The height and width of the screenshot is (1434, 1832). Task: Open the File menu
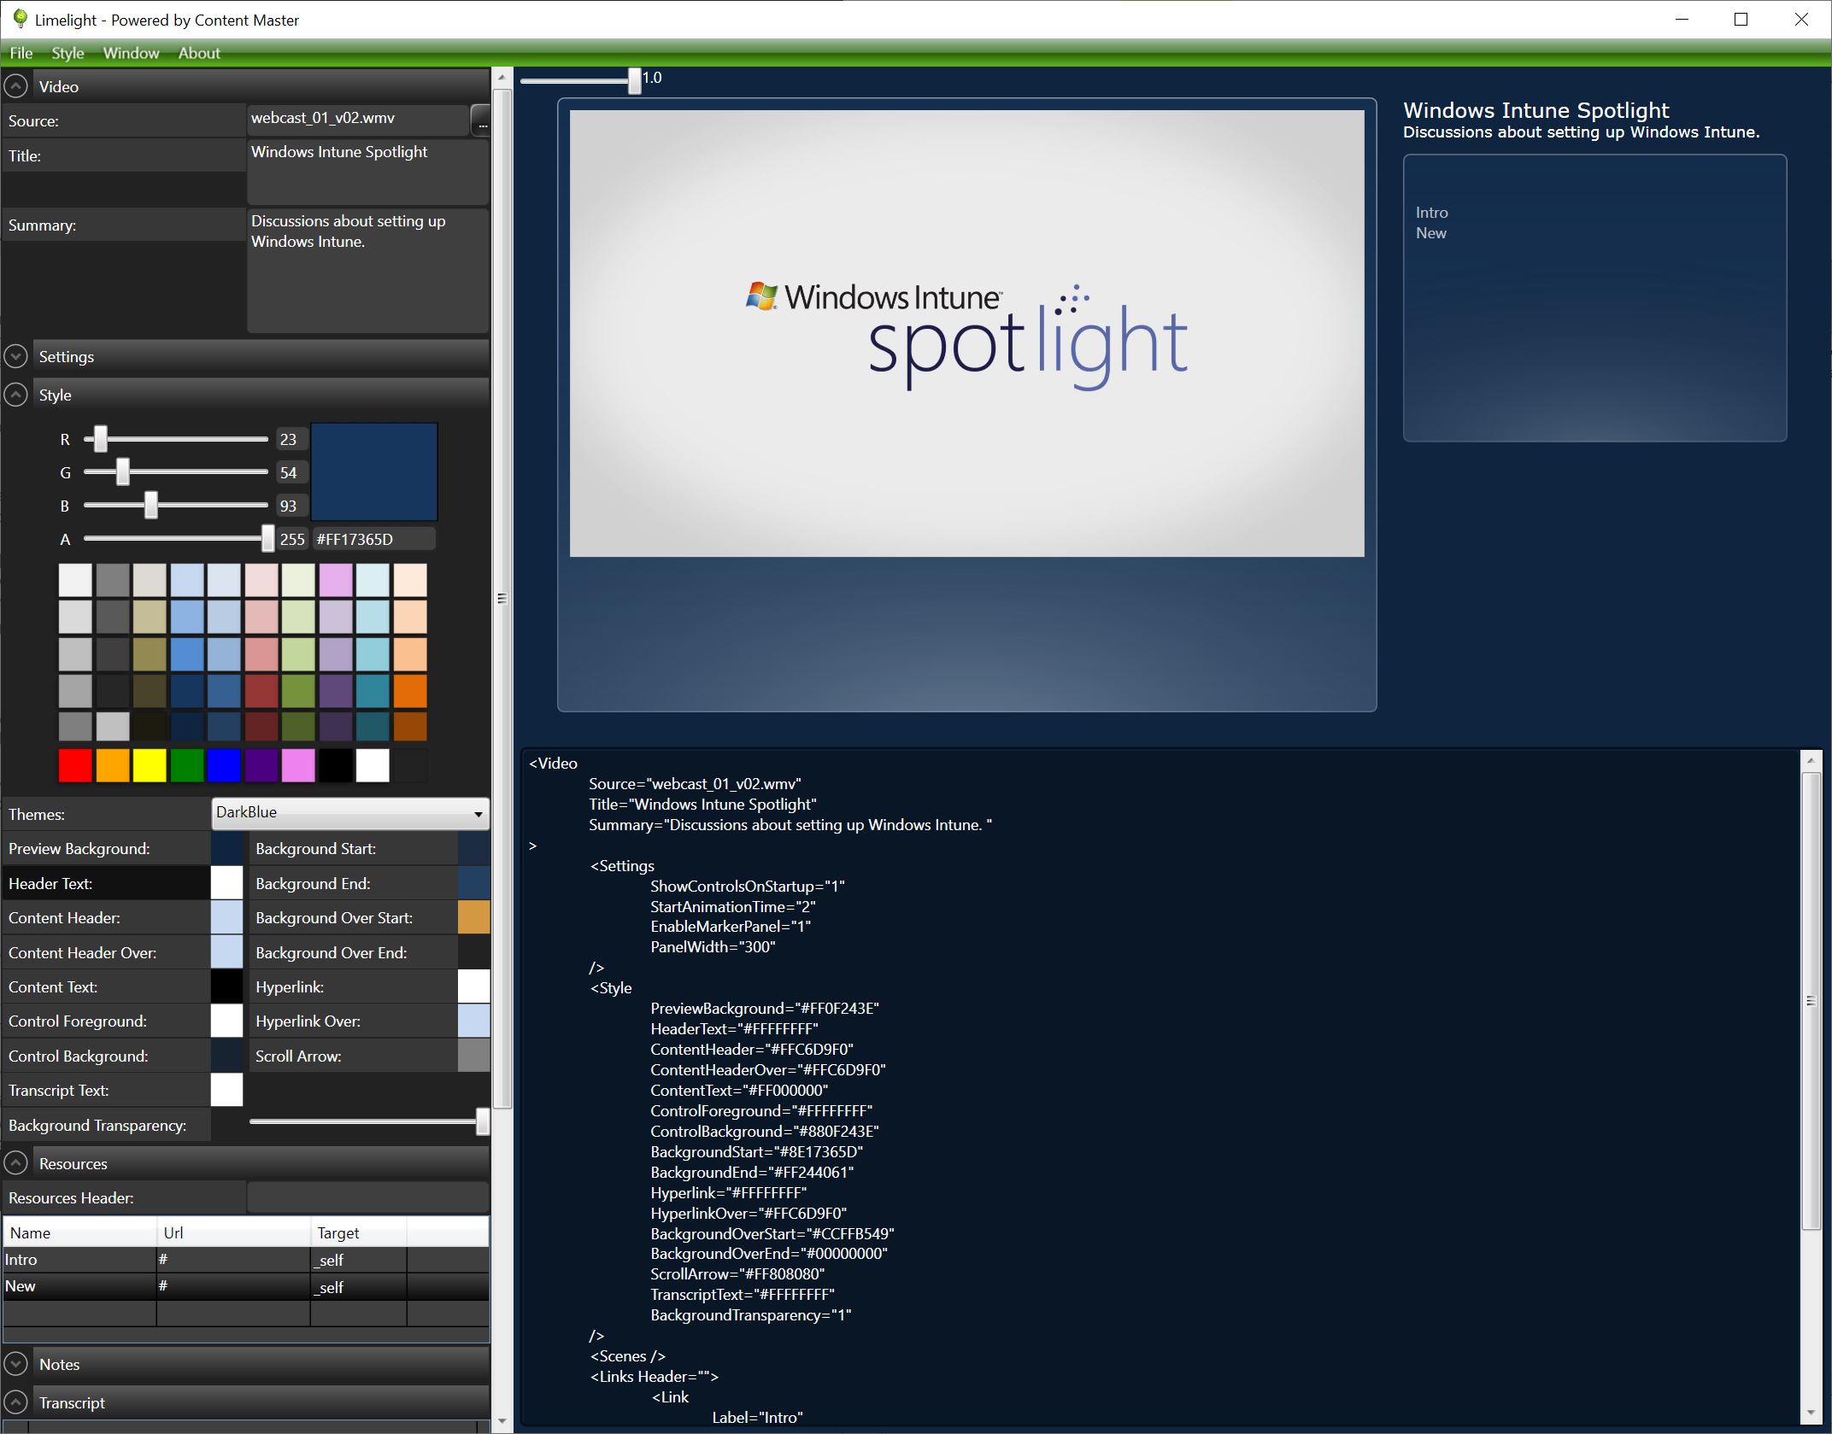pos(21,53)
